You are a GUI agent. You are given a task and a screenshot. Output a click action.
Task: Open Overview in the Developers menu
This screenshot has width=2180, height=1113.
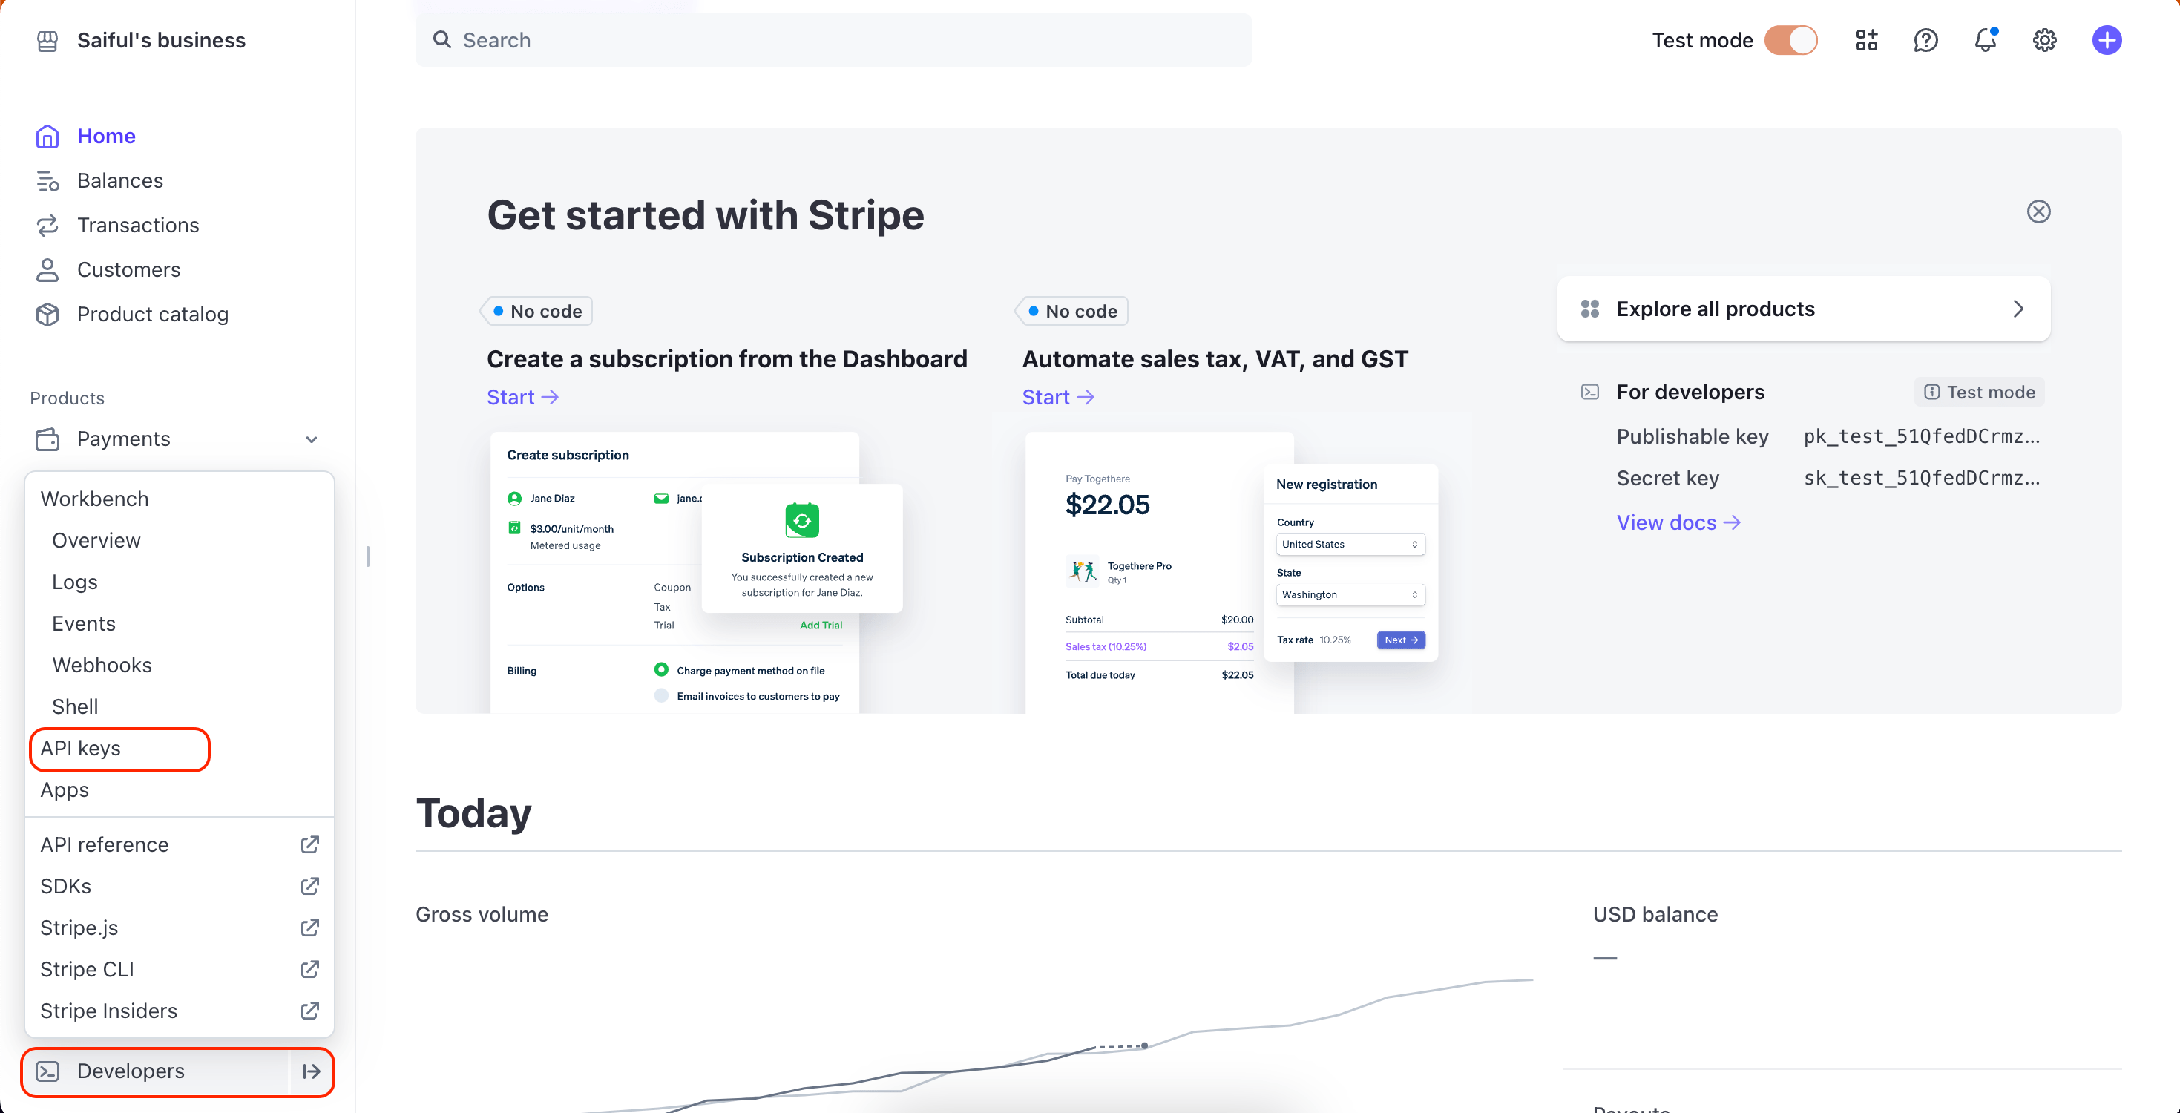pyautogui.click(x=96, y=541)
